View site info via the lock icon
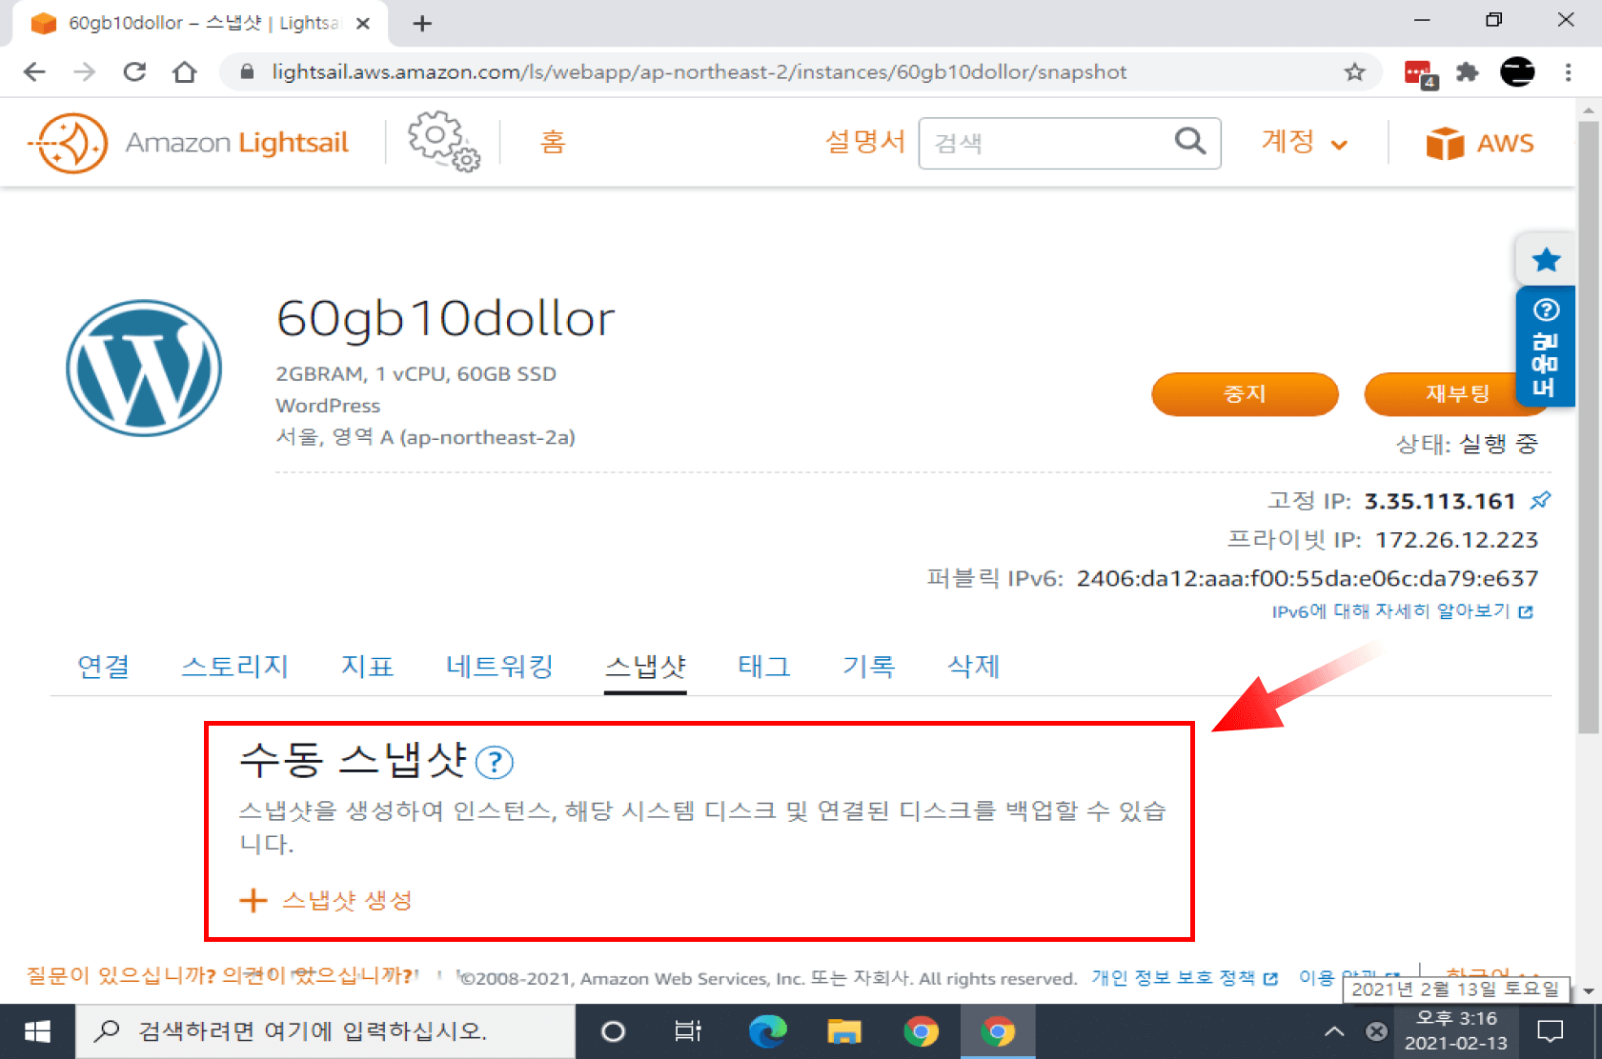 [x=247, y=71]
